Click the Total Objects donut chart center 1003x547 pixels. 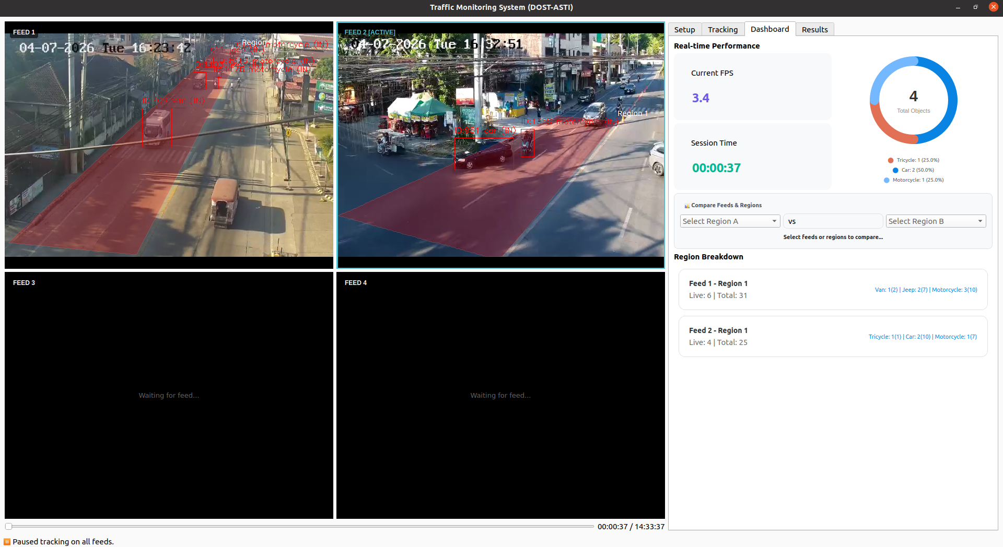[x=913, y=100]
